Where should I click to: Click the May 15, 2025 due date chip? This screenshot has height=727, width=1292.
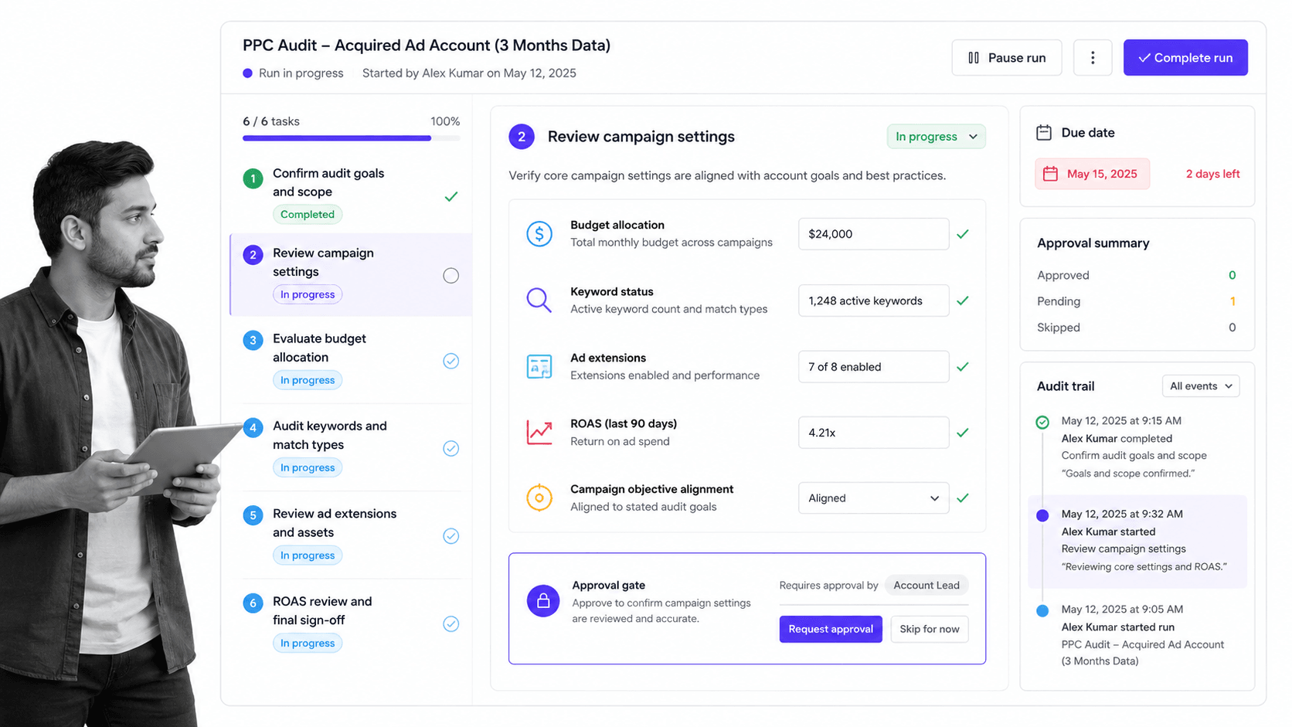1092,174
